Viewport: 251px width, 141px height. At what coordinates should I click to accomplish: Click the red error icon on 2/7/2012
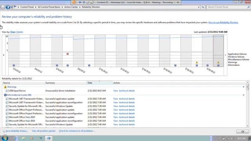point(67,54)
